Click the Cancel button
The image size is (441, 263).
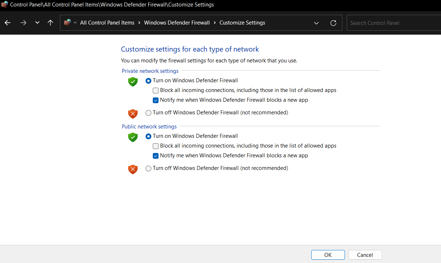[x=365, y=255]
